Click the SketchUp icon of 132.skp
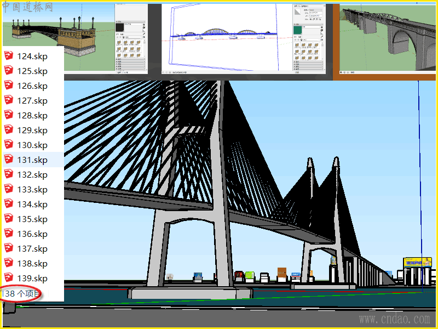Screen dimensions: 438x329 click(x=8, y=174)
